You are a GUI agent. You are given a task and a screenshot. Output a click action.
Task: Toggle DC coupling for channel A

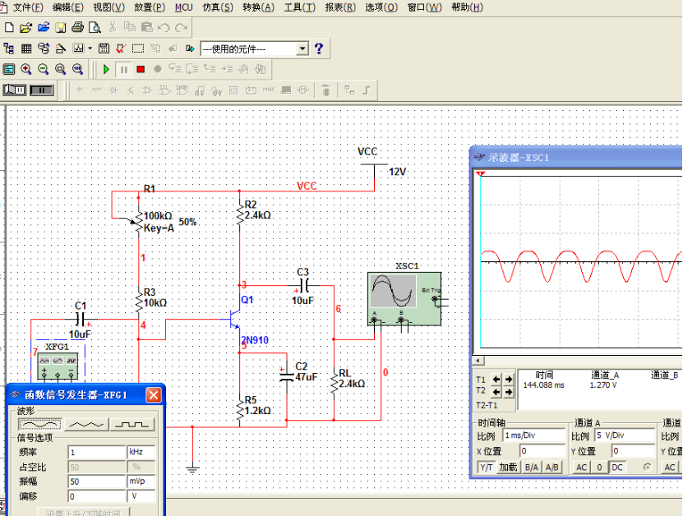click(x=616, y=467)
